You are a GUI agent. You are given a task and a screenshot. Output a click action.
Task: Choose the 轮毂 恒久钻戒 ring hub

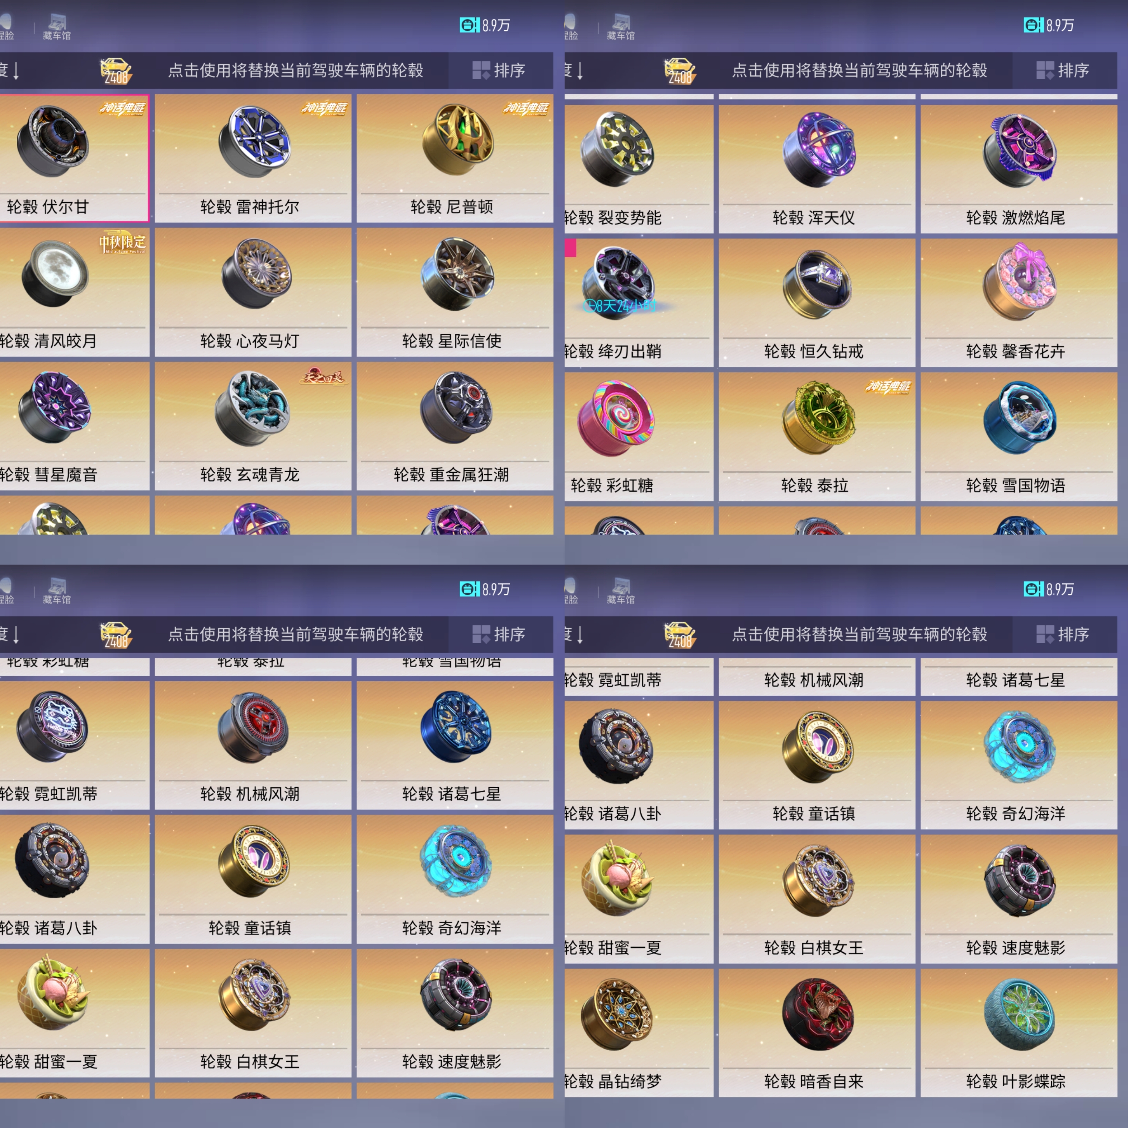pos(817,303)
